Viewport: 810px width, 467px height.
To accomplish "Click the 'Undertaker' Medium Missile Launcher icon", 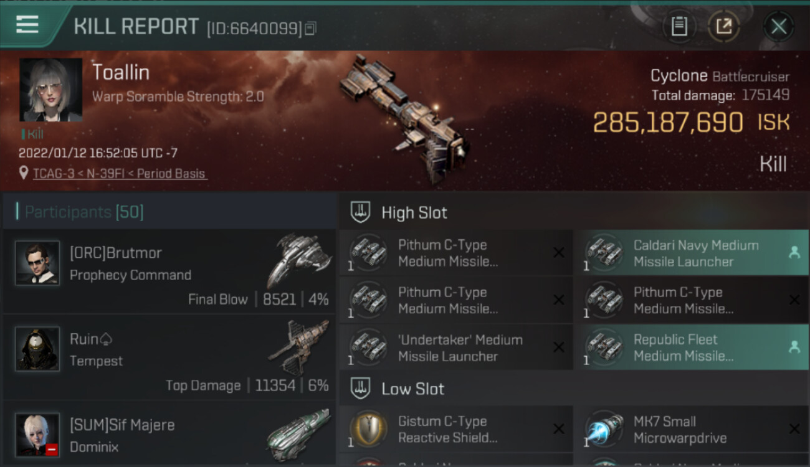I will (368, 347).
